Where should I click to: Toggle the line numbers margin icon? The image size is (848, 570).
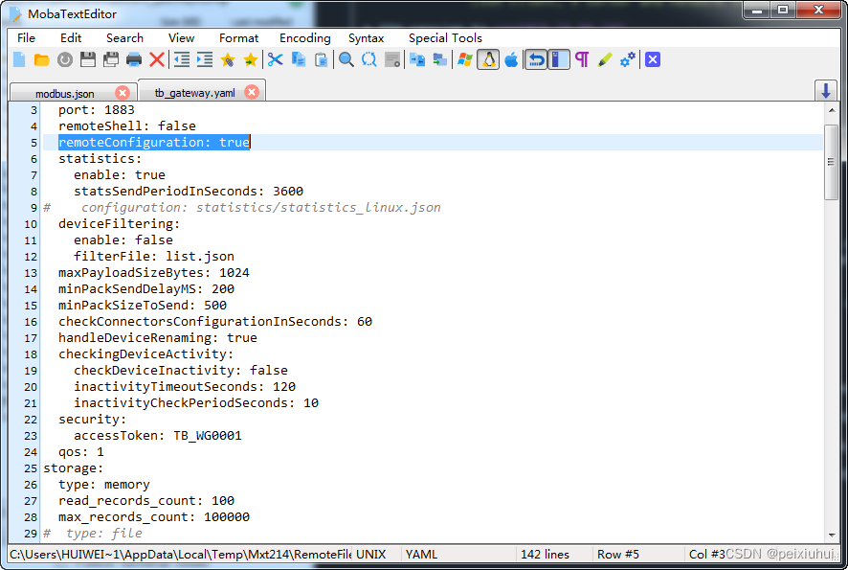click(559, 59)
